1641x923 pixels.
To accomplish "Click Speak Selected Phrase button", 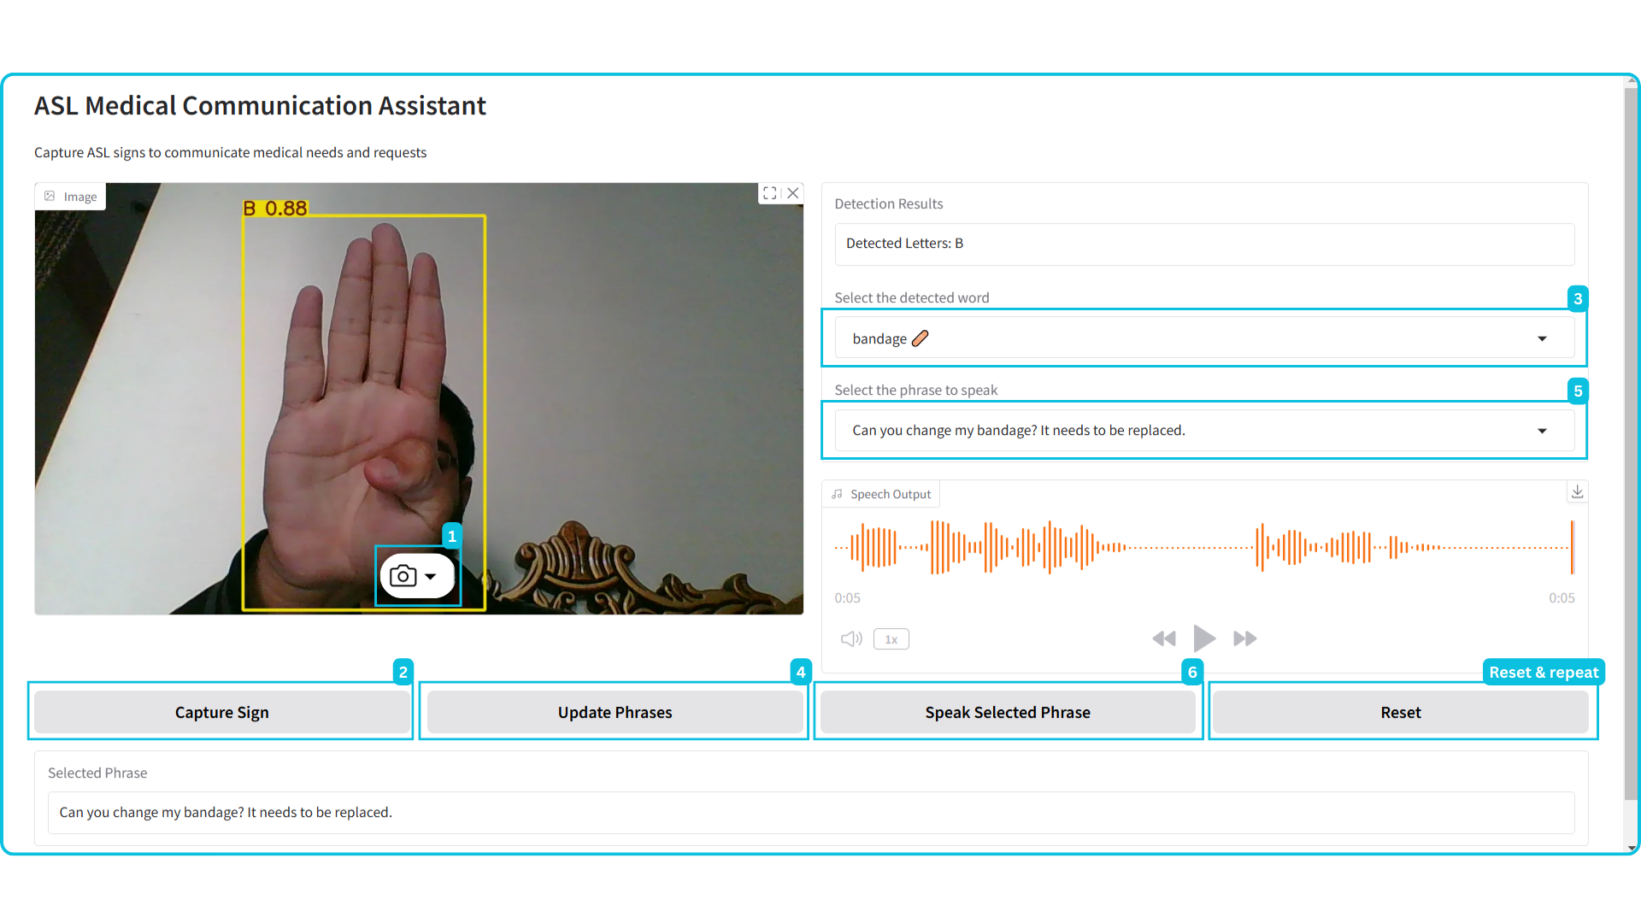I will tap(1007, 712).
